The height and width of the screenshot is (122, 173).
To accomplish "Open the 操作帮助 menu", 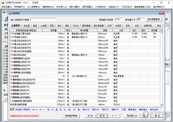I will 159,7.
